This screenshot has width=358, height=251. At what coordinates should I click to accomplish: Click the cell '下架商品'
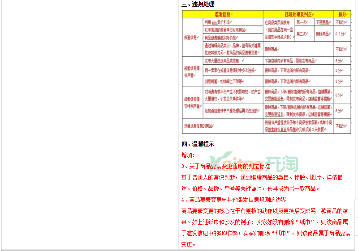(x=324, y=22)
